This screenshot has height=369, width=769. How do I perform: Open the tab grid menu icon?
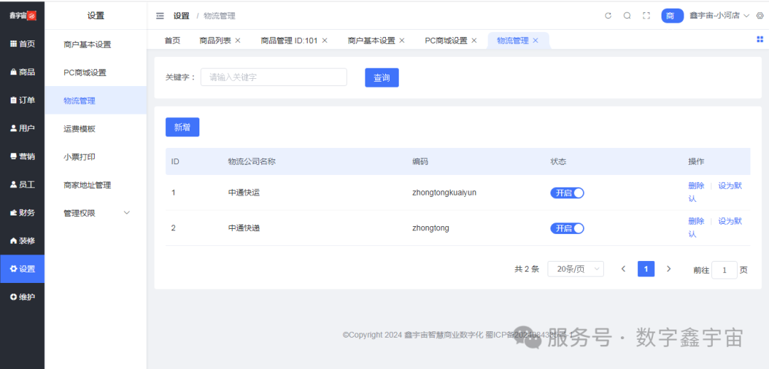click(x=760, y=40)
